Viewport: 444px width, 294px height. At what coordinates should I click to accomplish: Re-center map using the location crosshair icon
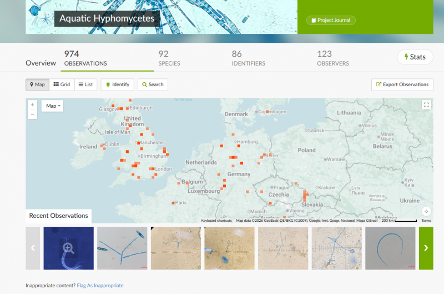point(426,211)
